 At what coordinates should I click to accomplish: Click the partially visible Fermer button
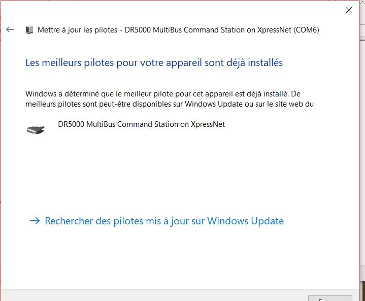[x=330, y=298]
